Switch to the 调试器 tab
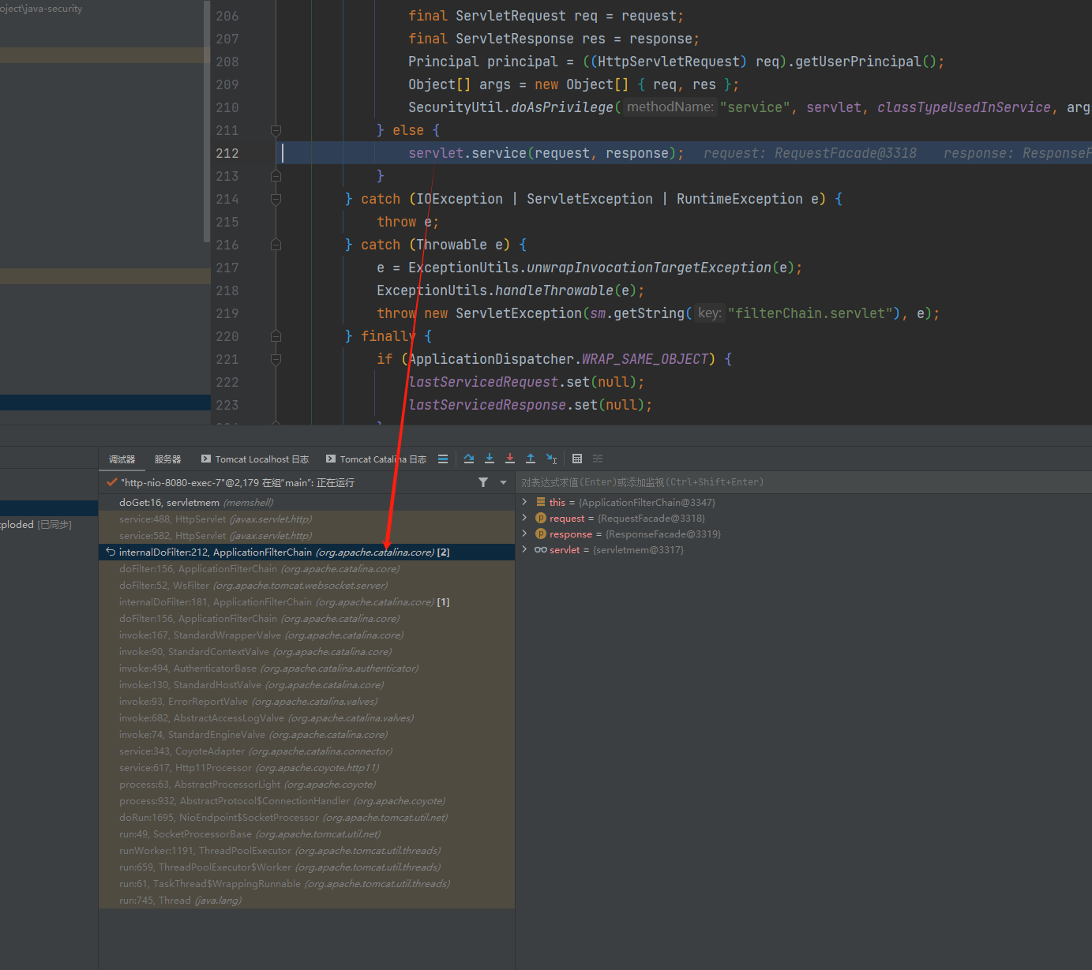The height and width of the screenshot is (970, 1092). click(x=122, y=459)
